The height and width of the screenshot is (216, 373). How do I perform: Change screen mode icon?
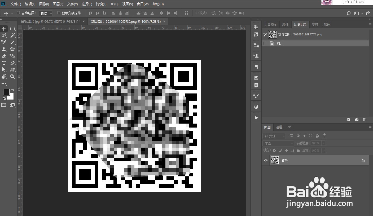tap(12, 105)
